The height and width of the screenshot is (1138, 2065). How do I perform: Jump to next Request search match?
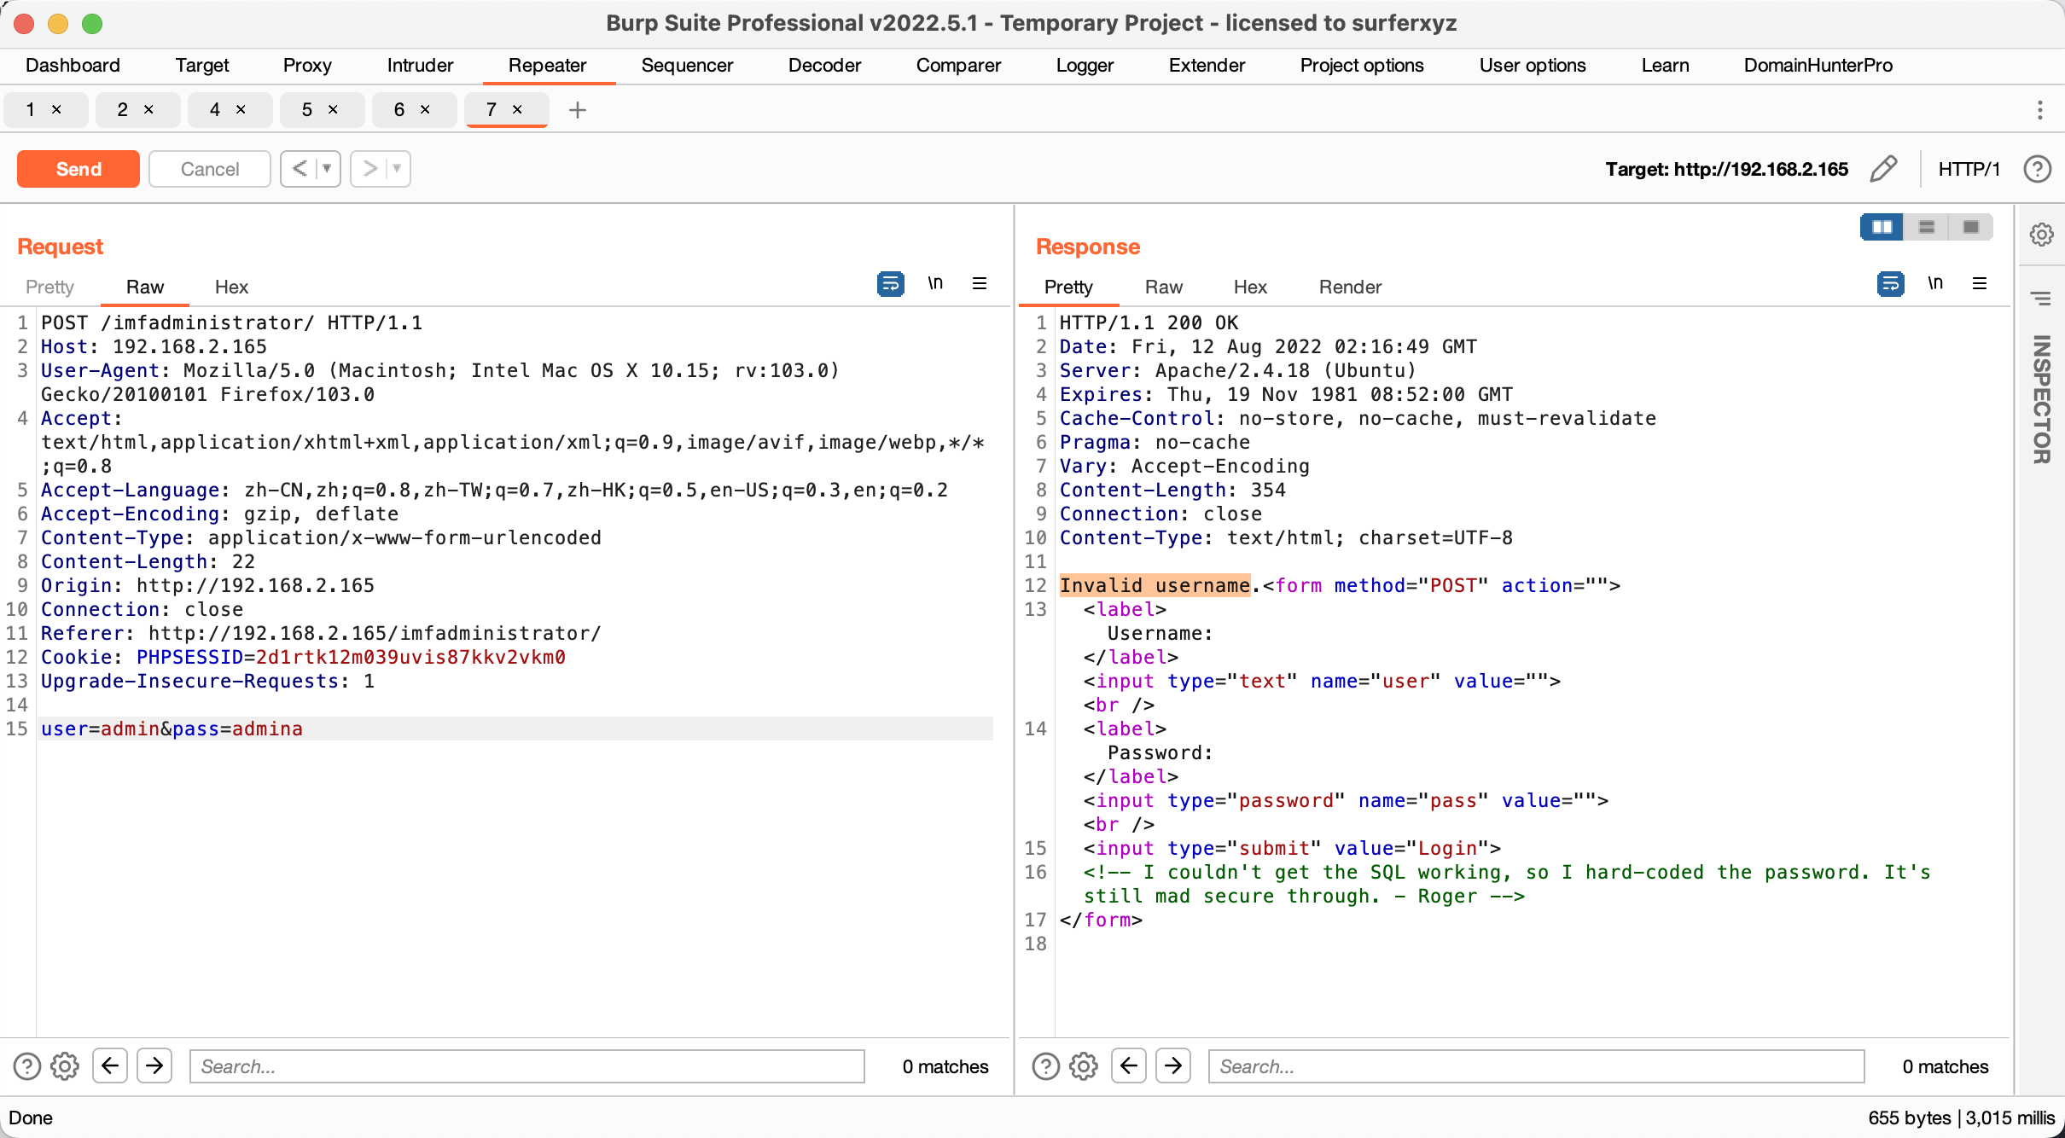coord(154,1065)
